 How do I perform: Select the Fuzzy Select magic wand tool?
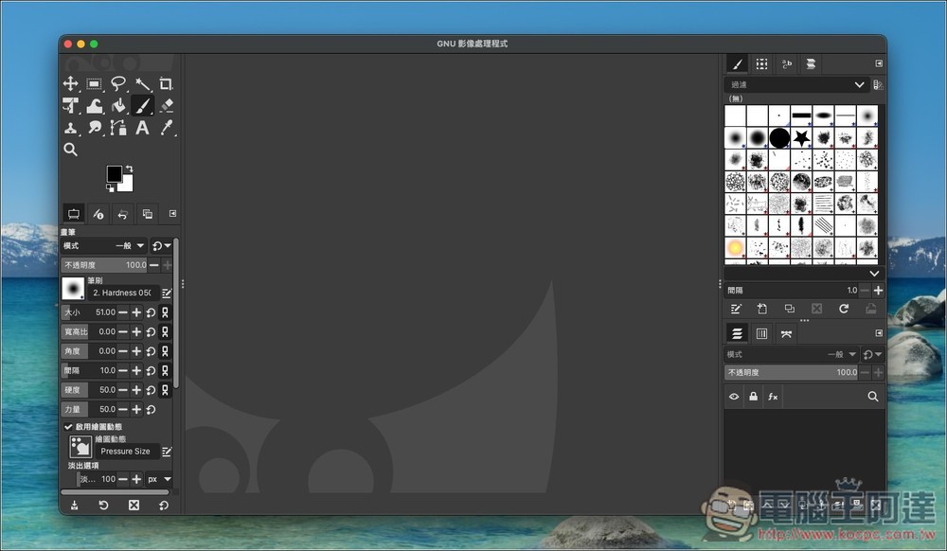pos(143,83)
